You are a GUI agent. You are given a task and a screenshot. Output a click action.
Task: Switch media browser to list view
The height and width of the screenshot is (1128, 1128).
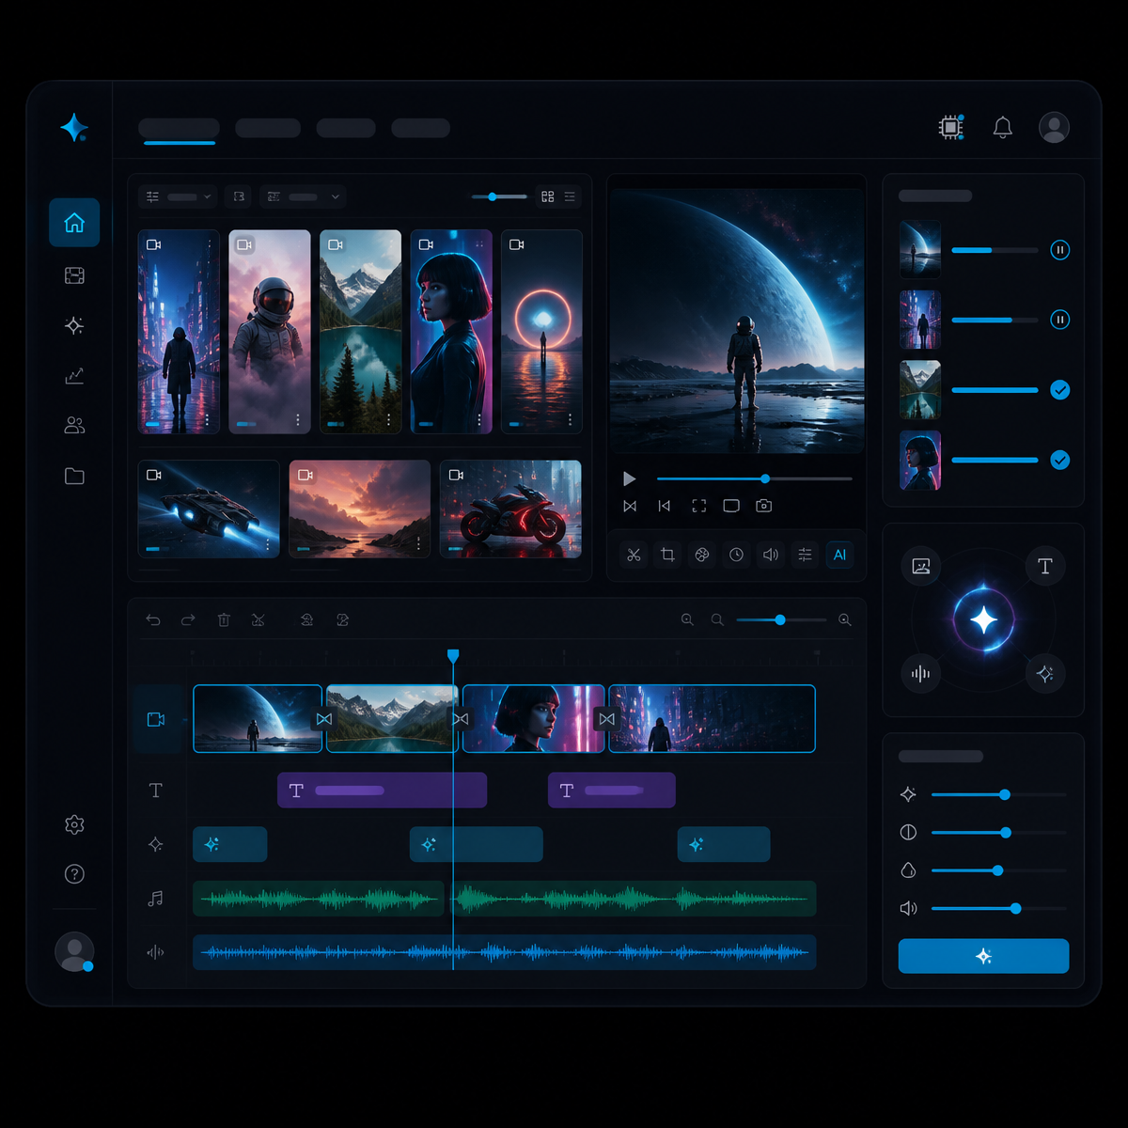coord(571,196)
